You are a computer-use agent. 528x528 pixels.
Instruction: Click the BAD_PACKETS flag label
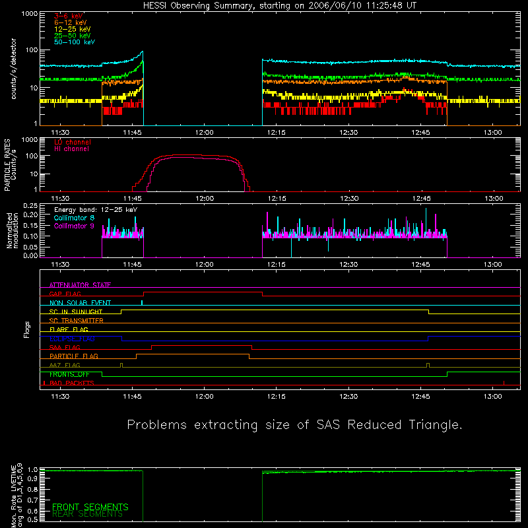[x=72, y=383]
